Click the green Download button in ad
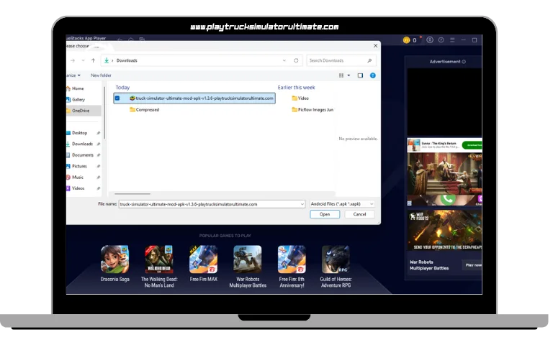Screen dimensions: 553x345 [x=472, y=145]
